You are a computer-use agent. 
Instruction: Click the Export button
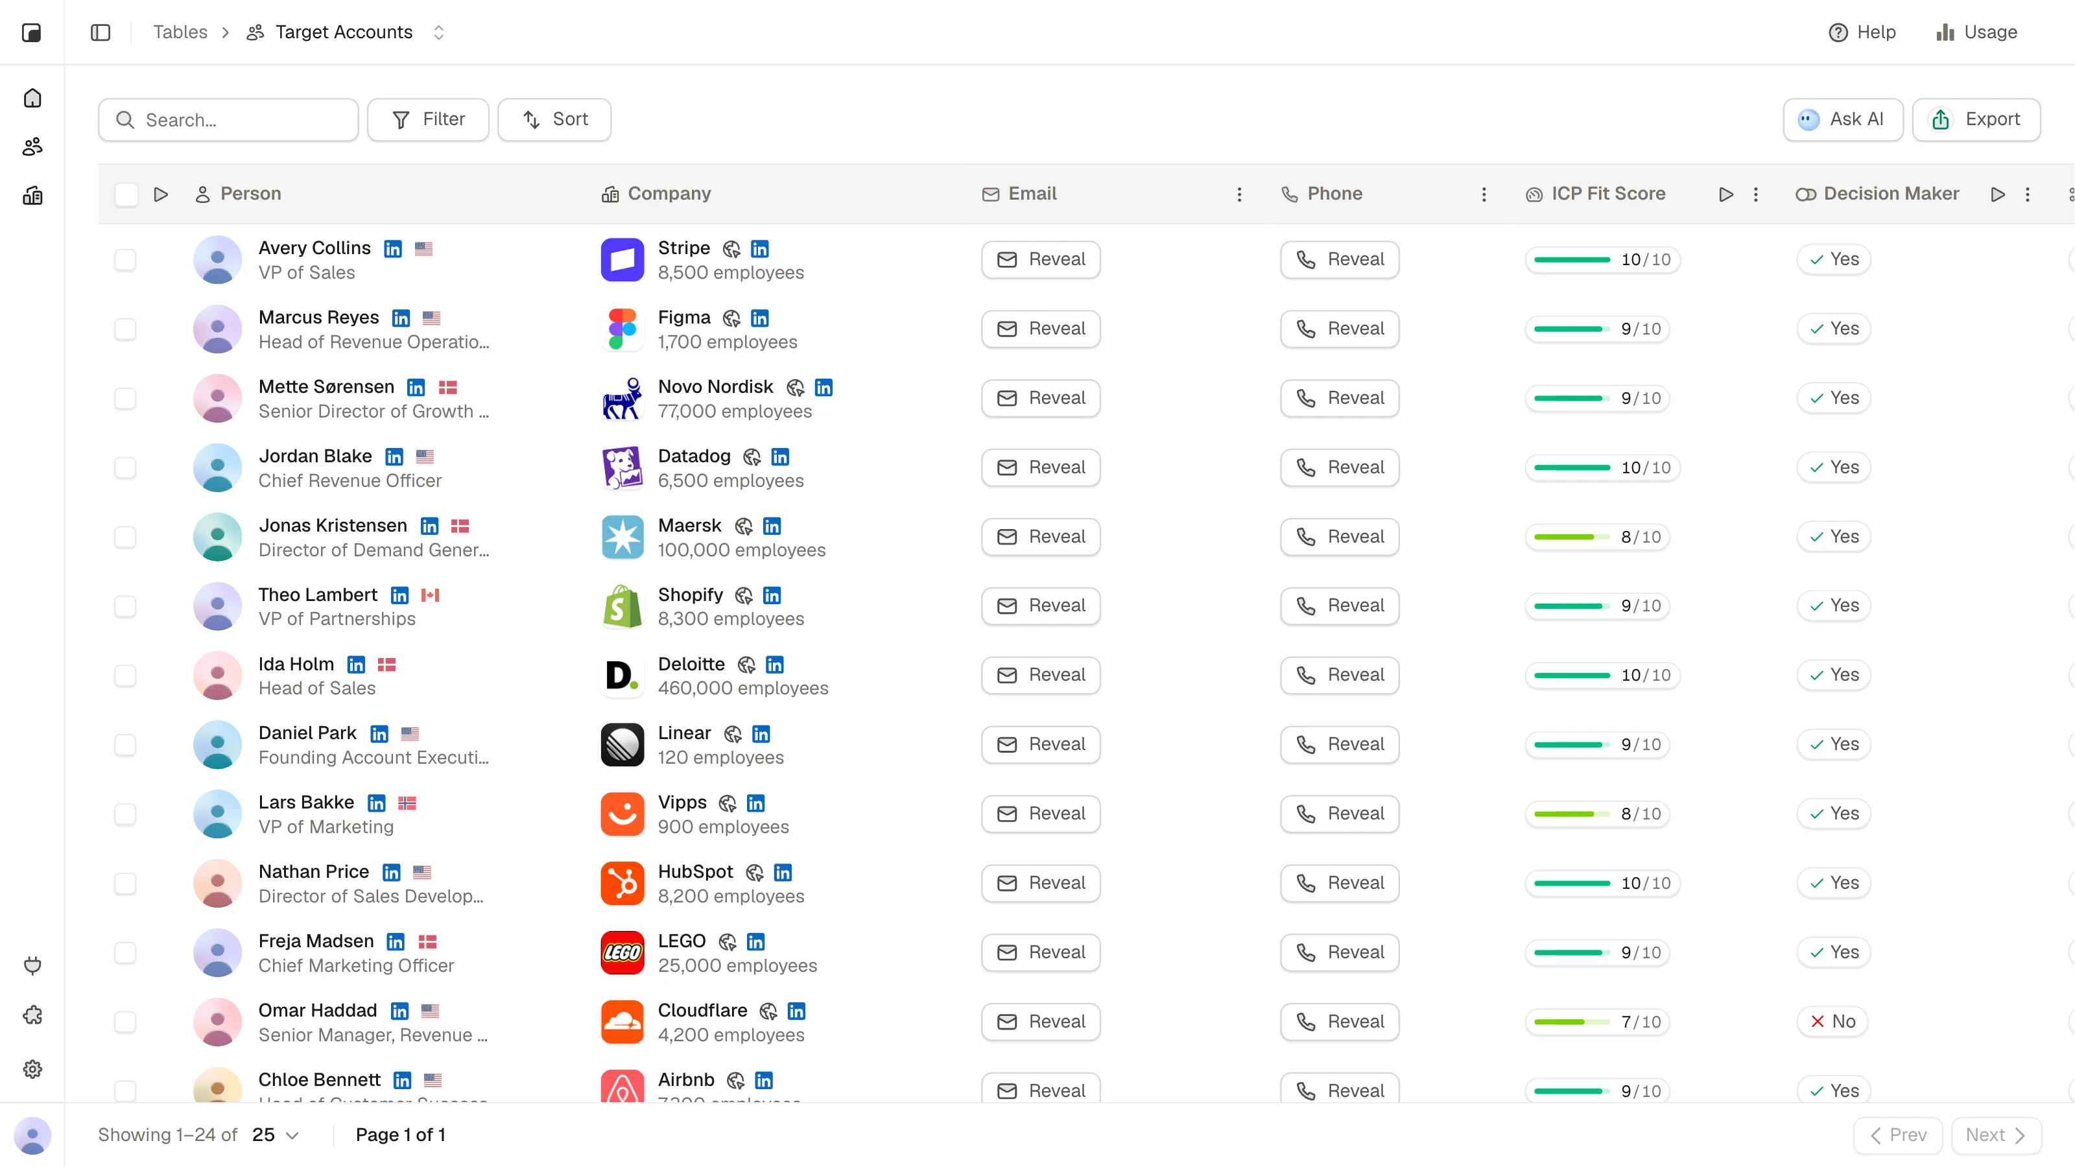tap(1976, 119)
